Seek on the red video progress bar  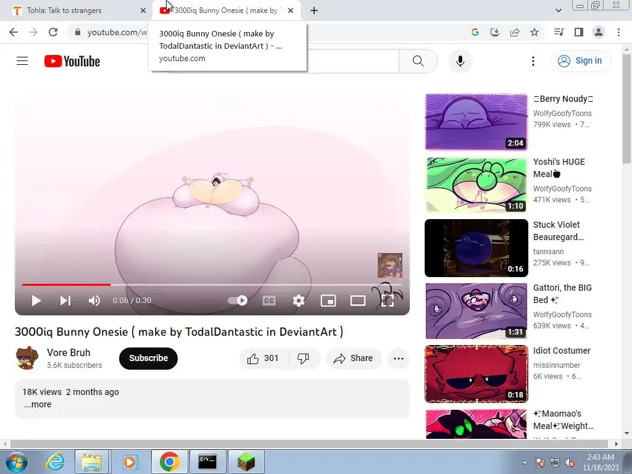pos(212,285)
